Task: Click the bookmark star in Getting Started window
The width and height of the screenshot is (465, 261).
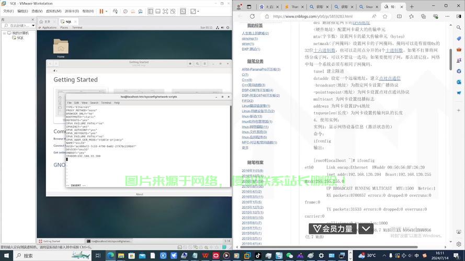Action: [190, 64]
